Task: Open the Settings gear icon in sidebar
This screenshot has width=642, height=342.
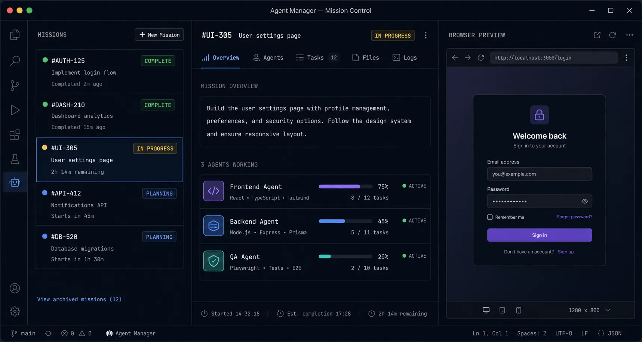Action: click(x=15, y=311)
